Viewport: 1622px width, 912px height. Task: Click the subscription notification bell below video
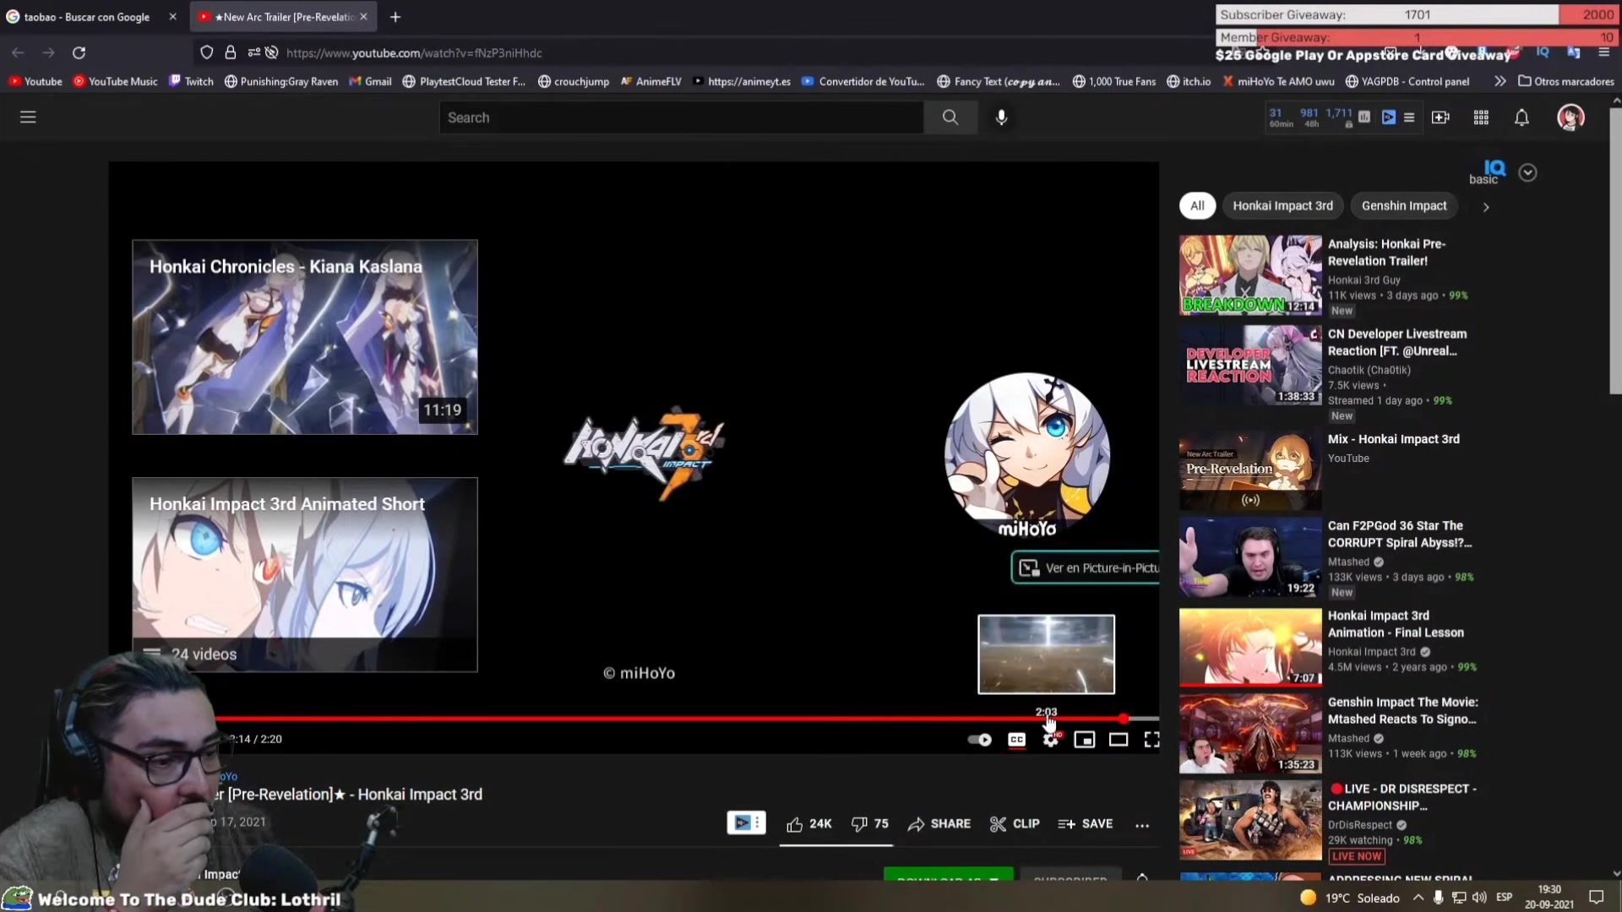(x=1142, y=877)
